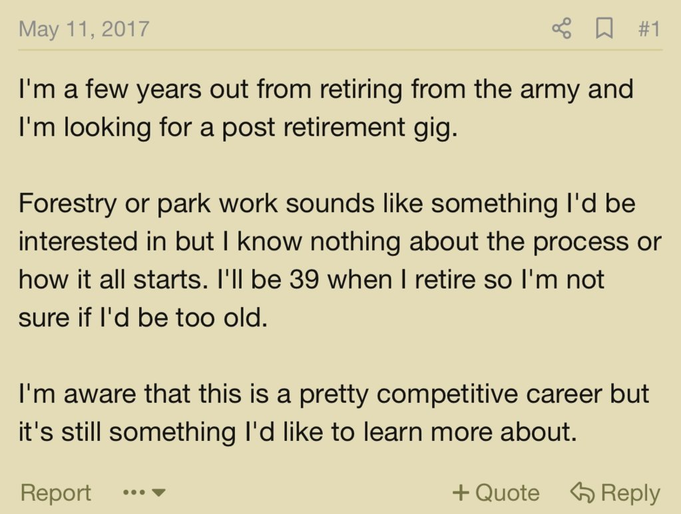
Task: Click the three dots more-options icon
Action: click(x=133, y=493)
